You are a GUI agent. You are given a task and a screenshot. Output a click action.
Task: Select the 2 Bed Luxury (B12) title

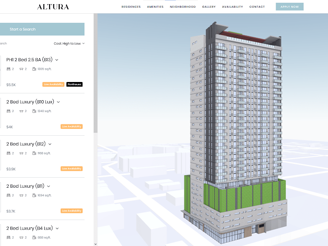coord(26,144)
